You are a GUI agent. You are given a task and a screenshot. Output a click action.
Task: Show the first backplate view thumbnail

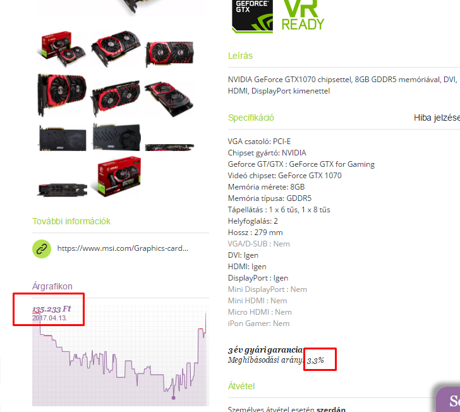coord(63,138)
